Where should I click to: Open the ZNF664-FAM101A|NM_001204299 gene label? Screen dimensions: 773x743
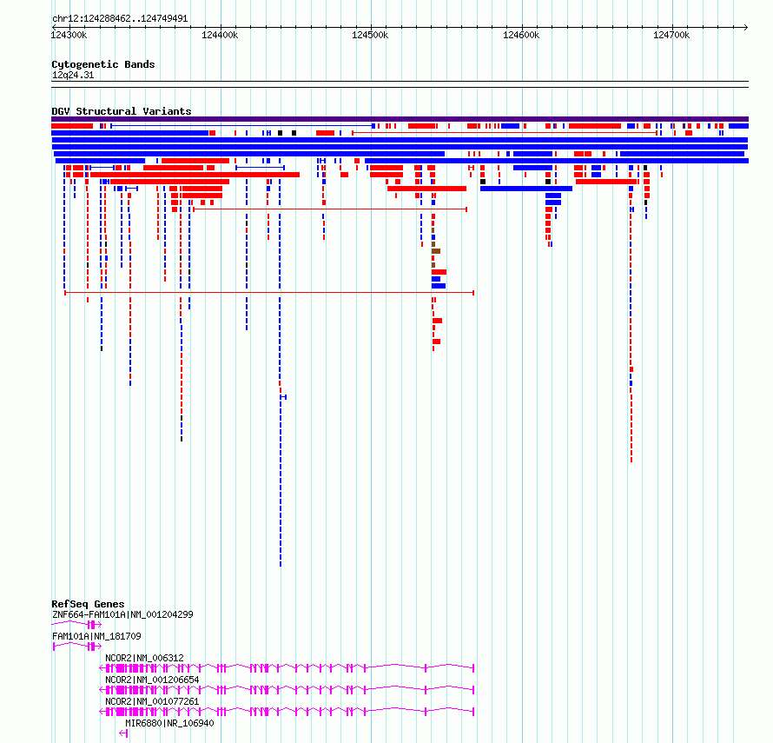tap(122, 614)
